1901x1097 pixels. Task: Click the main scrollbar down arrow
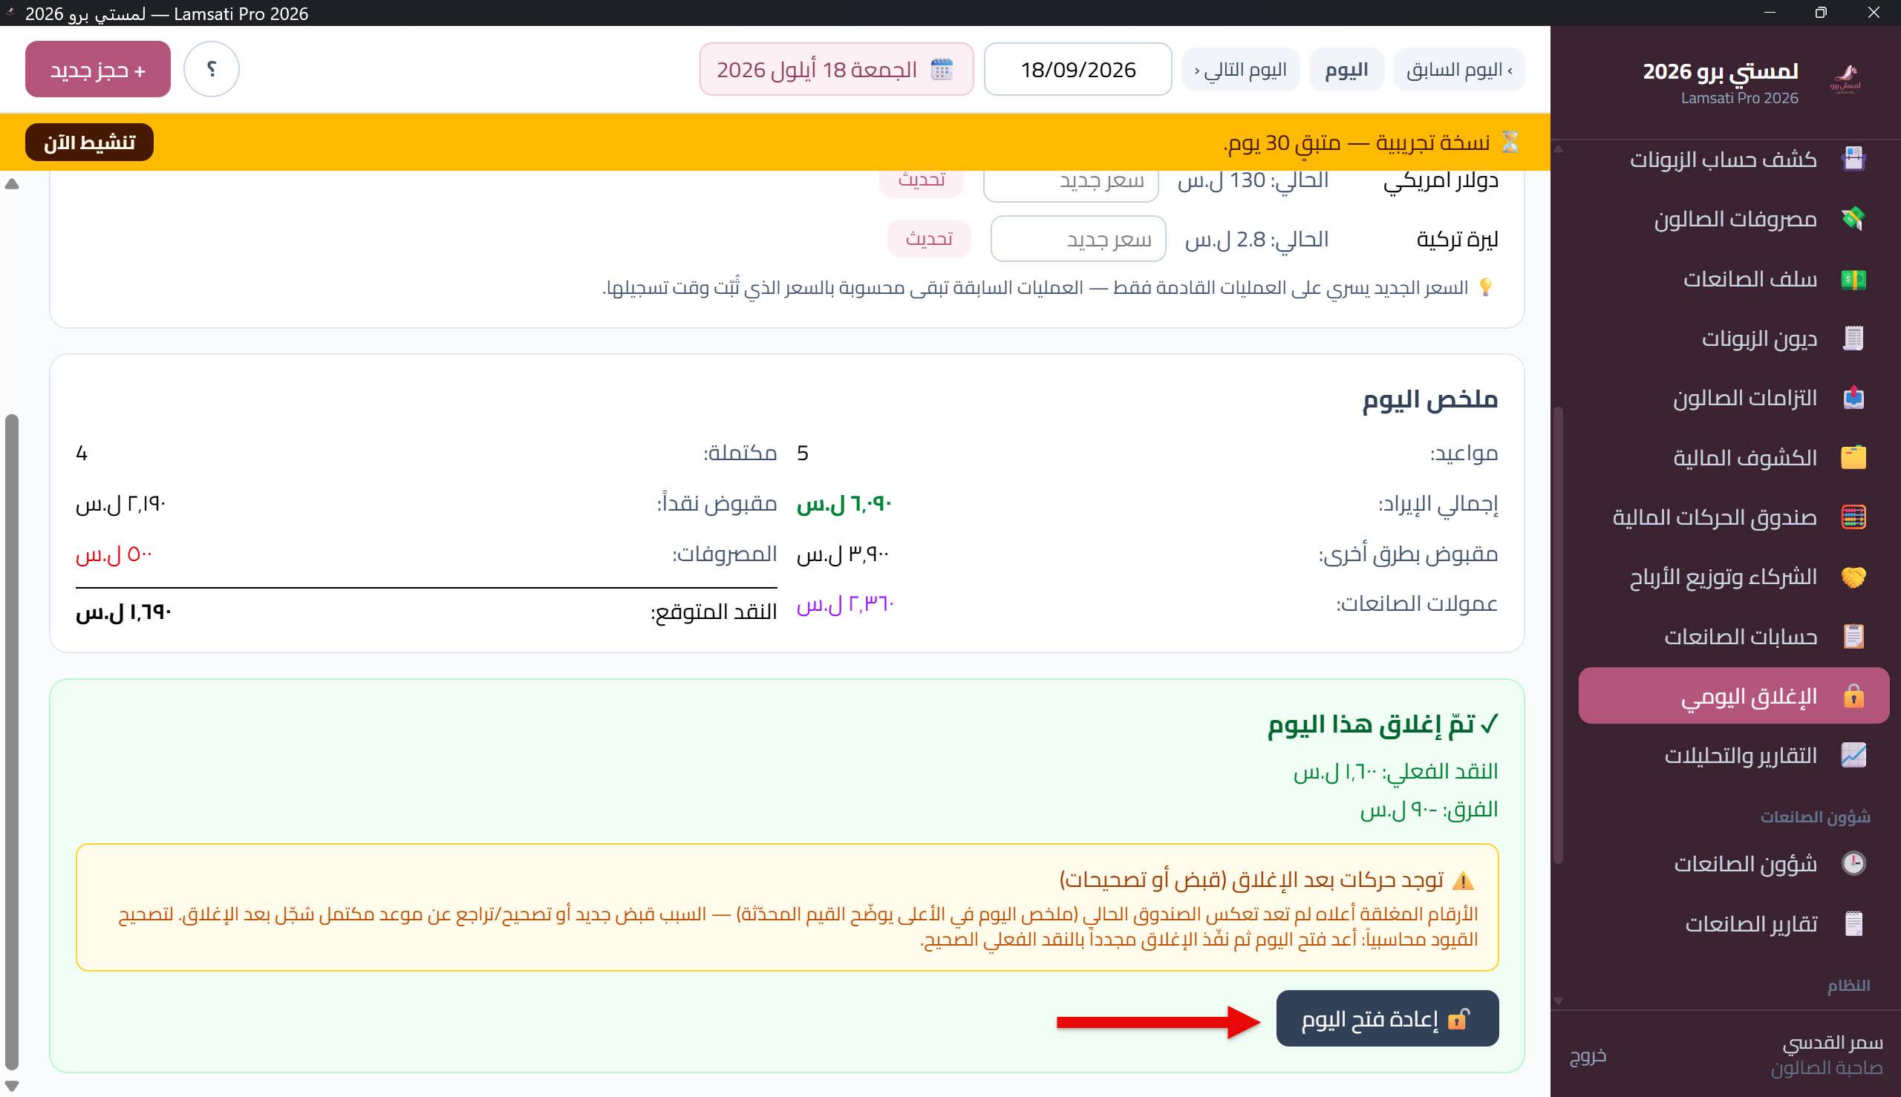point(11,1086)
